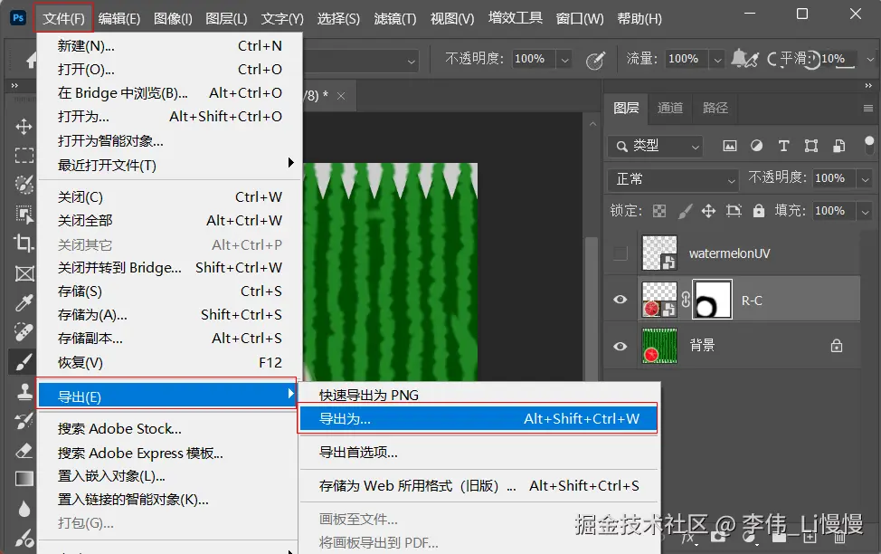Toggle lock all padlock icon
The image size is (881, 554).
coord(759,211)
